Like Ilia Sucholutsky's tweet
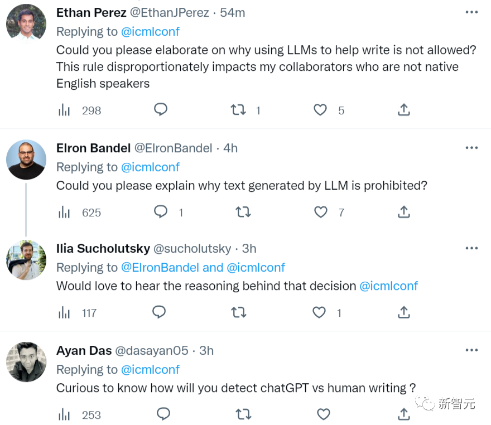This screenshot has height=425, width=491. tap(319, 312)
